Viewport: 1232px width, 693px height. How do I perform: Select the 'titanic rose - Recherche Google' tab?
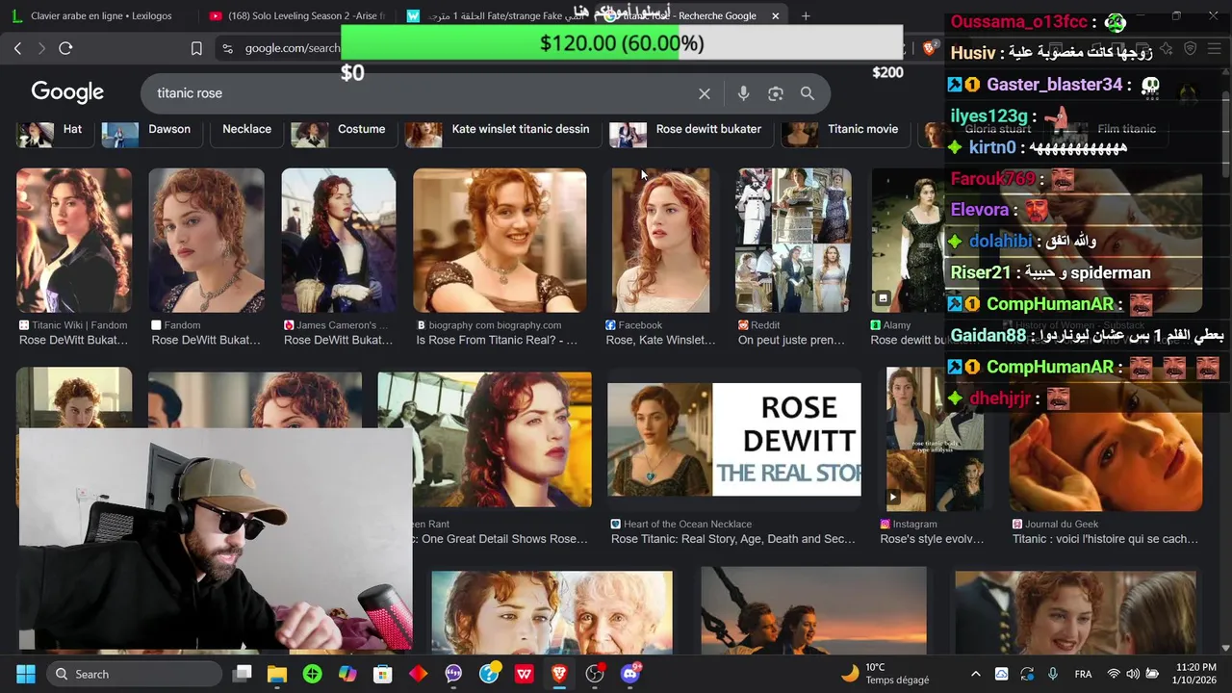tap(691, 15)
